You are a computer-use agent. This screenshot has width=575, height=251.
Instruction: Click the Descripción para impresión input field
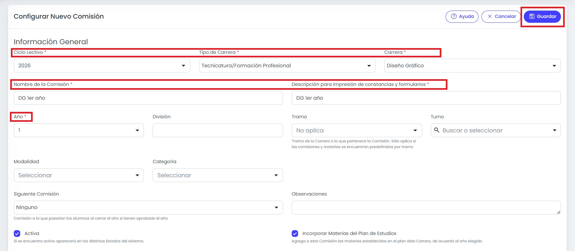(x=426, y=98)
